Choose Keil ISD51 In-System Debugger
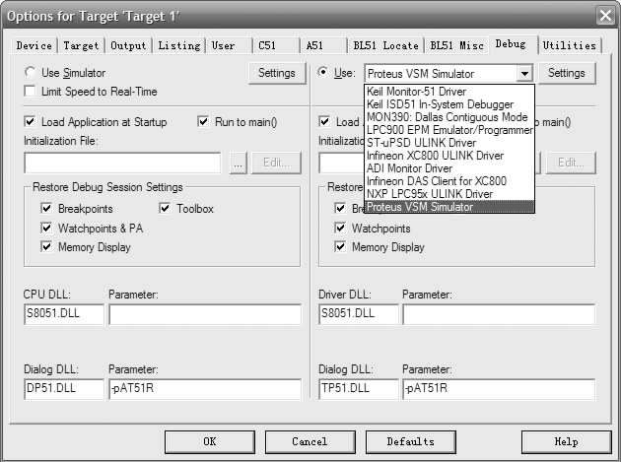 click(449, 104)
